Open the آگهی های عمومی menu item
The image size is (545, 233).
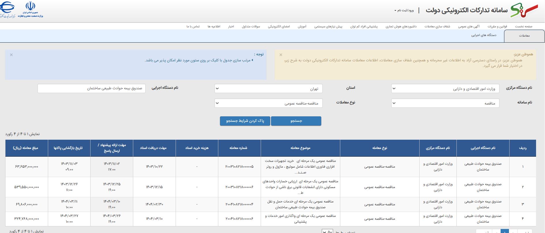pyautogui.click(x=469, y=26)
